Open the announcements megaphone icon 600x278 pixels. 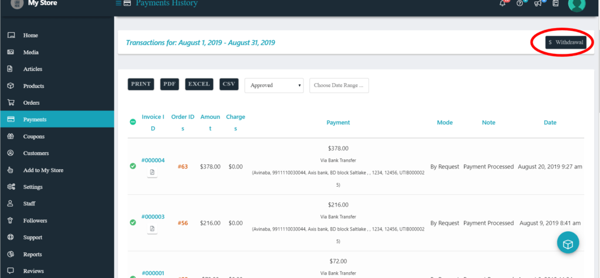(x=538, y=3)
